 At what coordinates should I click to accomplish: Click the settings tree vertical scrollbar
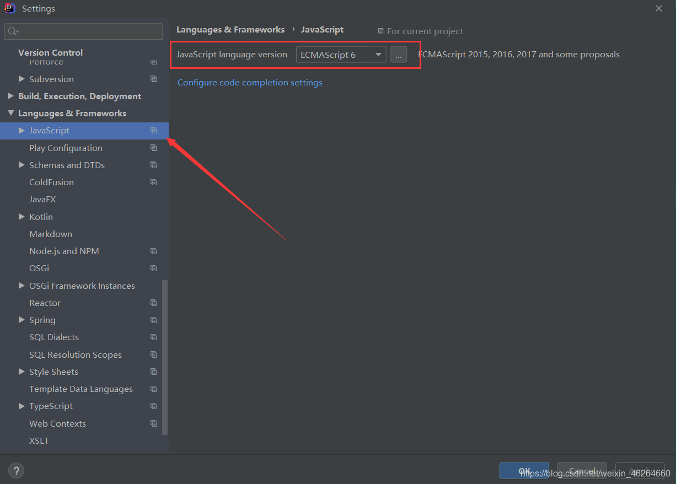(165, 358)
